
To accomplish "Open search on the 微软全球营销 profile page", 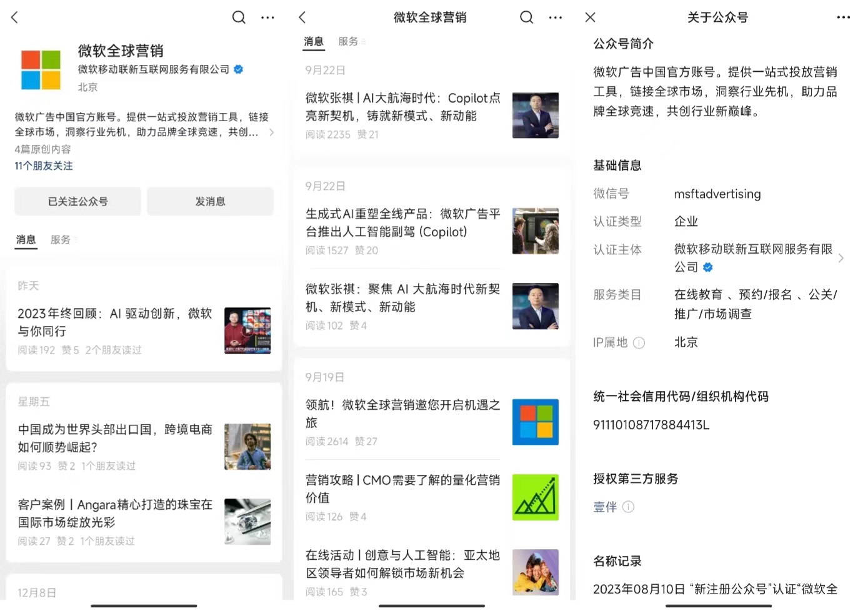I will coord(239,17).
